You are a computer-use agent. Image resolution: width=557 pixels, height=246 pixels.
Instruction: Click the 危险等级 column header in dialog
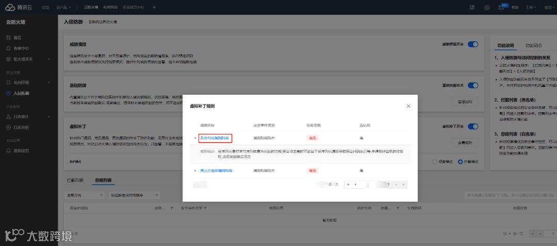(314, 126)
